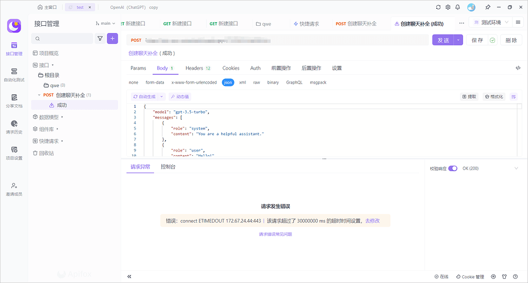Switch to the Params tab
The width and height of the screenshot is (528, 283).
[138, 68]
